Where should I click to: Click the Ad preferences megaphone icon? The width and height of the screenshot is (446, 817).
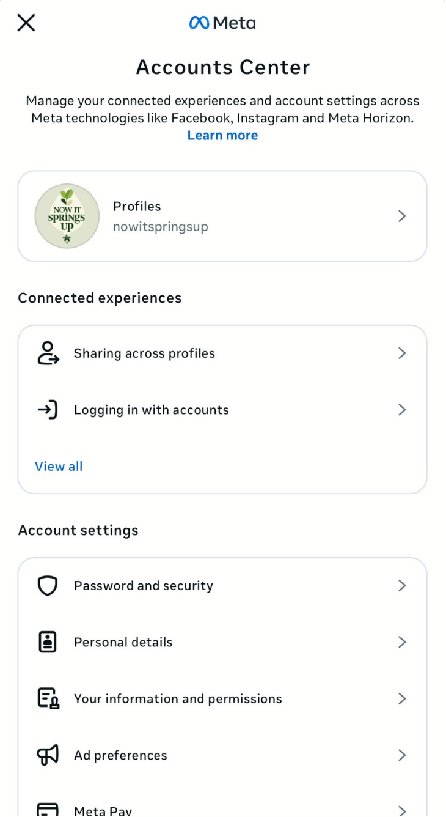pyautogui.click(x=48, y=755)
